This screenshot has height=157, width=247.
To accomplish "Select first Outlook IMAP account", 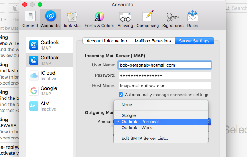I will tap(50, 45).
